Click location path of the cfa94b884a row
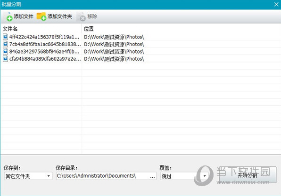The image size is (281, 196). pyautogui.click(x=114, y=59)
